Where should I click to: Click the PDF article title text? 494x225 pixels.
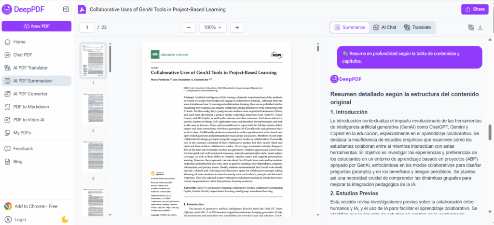coord(214,72)
